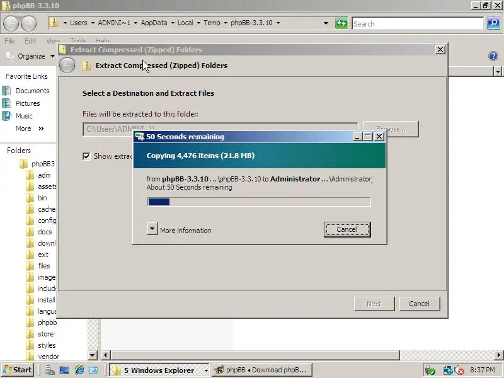Click the Explorer forward navigation button
Image resolution: width=504 pixels, height=378 pixels.
[x=28, y=23]
